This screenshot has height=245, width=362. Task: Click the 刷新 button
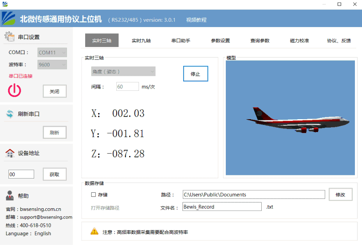[x=55, y=132]
